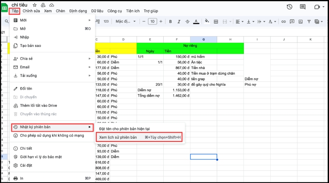Select 'Xem lịch sử phiên bản'
The height and width of the screenshot is (183, 329).
pos(118,137)
